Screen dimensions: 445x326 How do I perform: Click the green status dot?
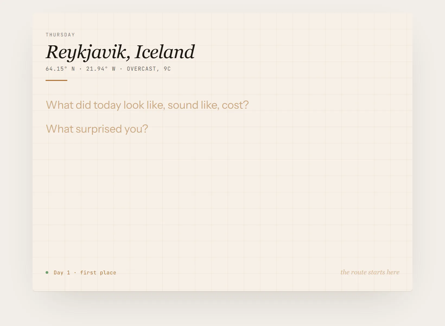pyautogui.click(x=47, y=272)
